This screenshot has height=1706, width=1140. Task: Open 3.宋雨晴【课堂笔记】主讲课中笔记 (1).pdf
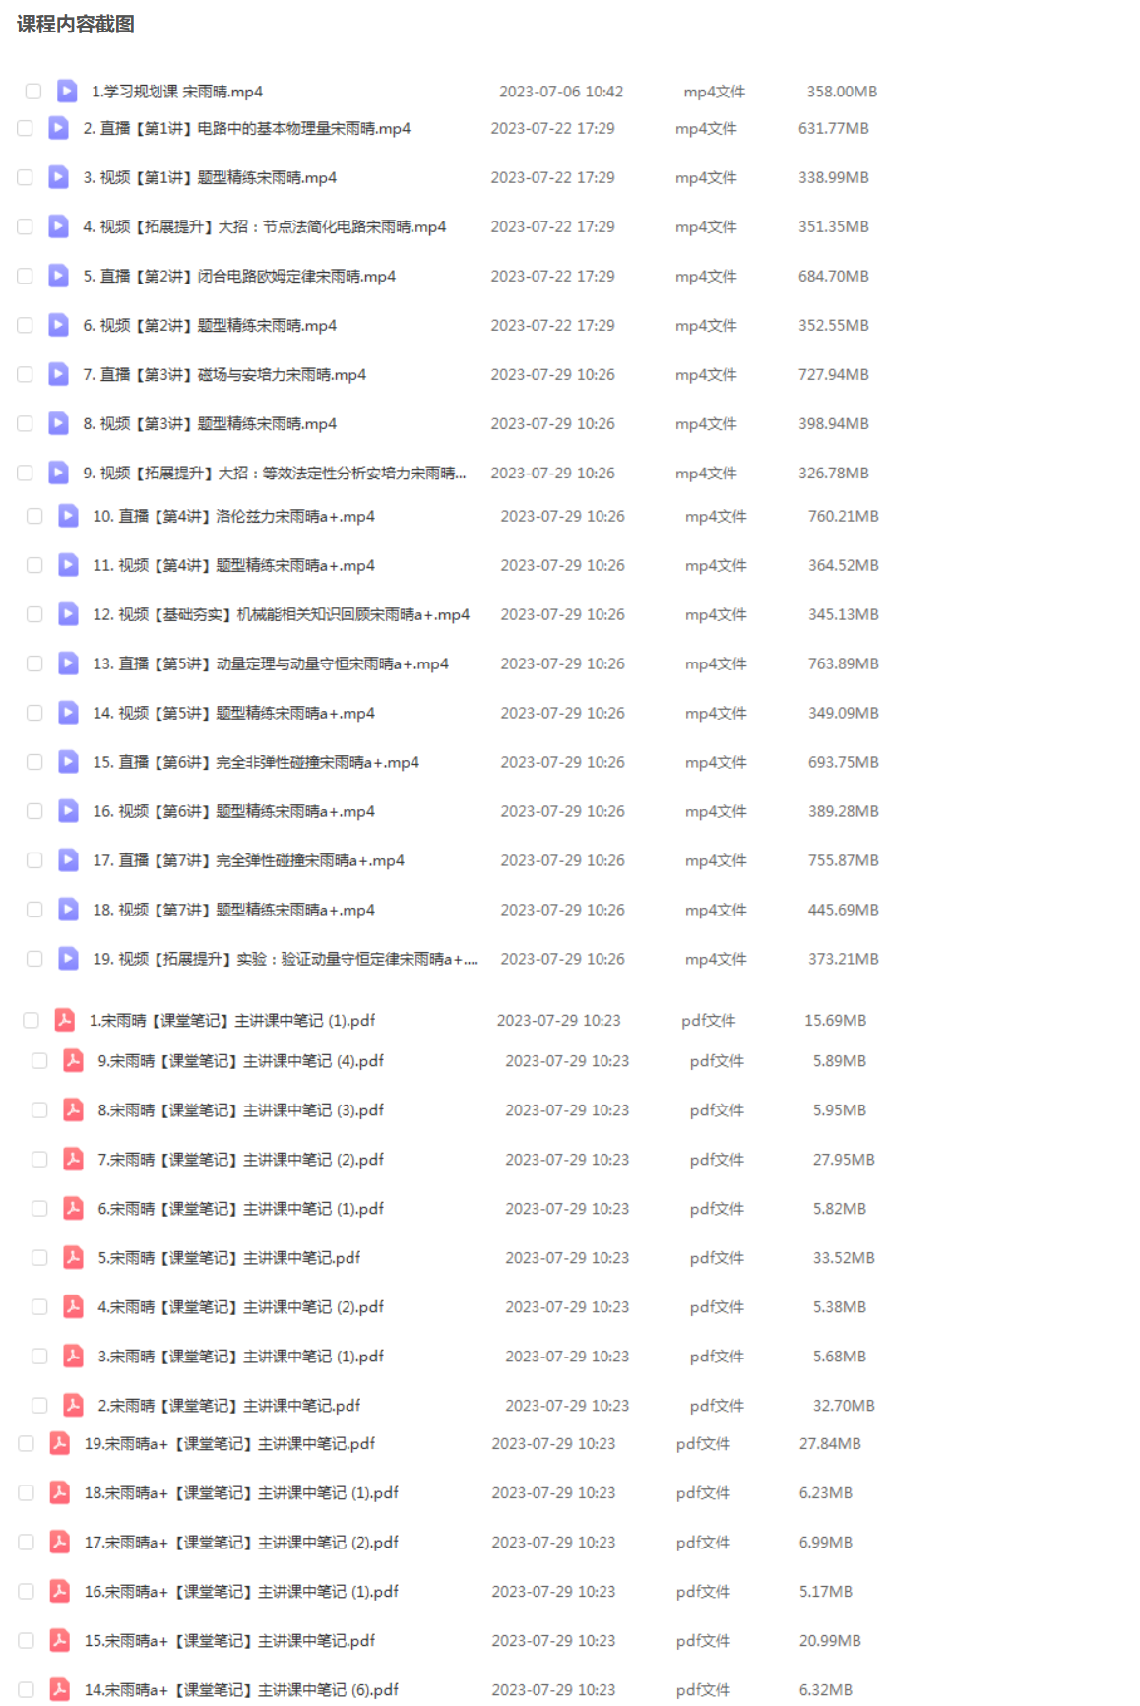(x=241, y=1356)
